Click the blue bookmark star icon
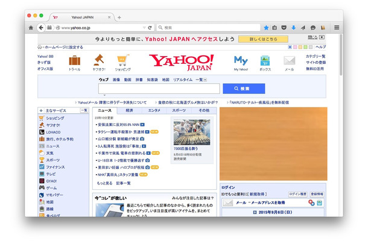Viewport: 368px width, 241px height. coord(266,28)
